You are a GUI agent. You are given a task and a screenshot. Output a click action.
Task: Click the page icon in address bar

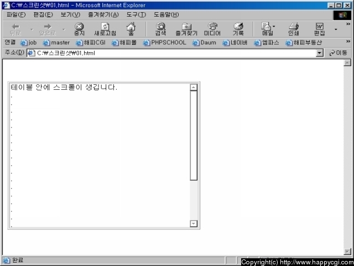(x=31, y=53)
